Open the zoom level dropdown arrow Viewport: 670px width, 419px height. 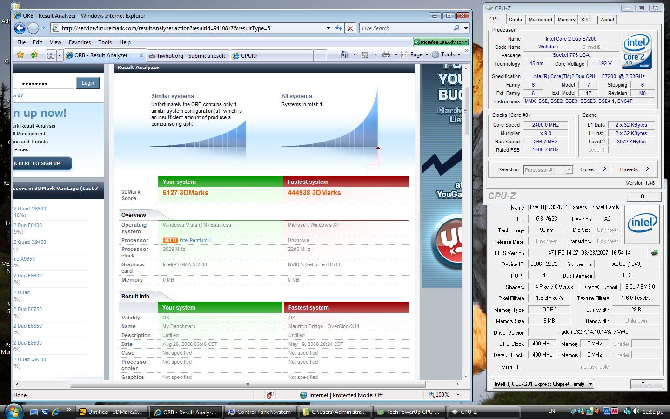(458, 395)
